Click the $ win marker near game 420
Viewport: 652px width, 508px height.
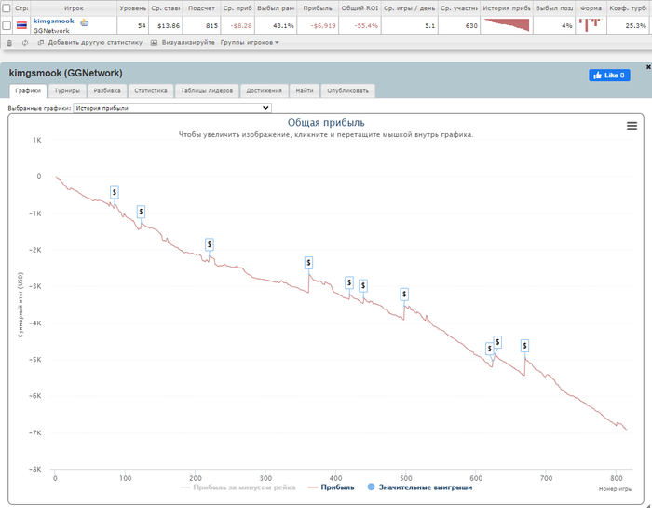coord(349,283)
